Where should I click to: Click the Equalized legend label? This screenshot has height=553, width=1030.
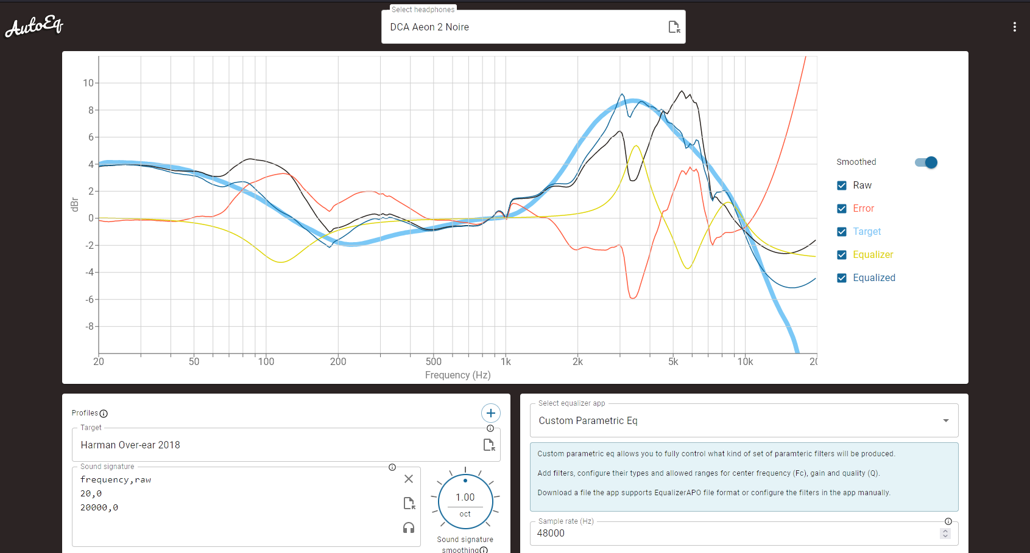point(874,278)
